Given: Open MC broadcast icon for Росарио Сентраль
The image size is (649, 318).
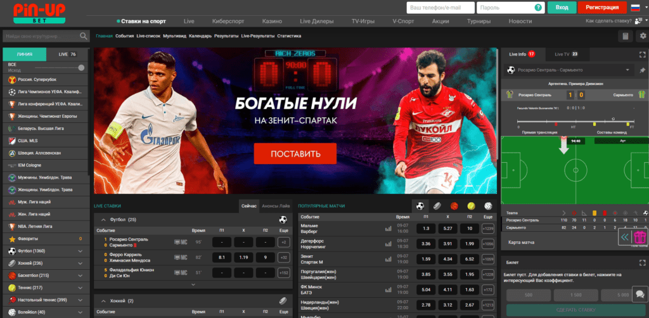Looking at the screenshot, I should pos(181,242).
